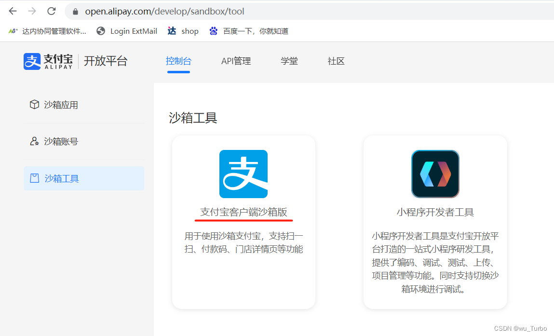Click the blue Alipay client app icon
Image resolution: width=554 pixels, height=336 pixels.
[243, 174]
